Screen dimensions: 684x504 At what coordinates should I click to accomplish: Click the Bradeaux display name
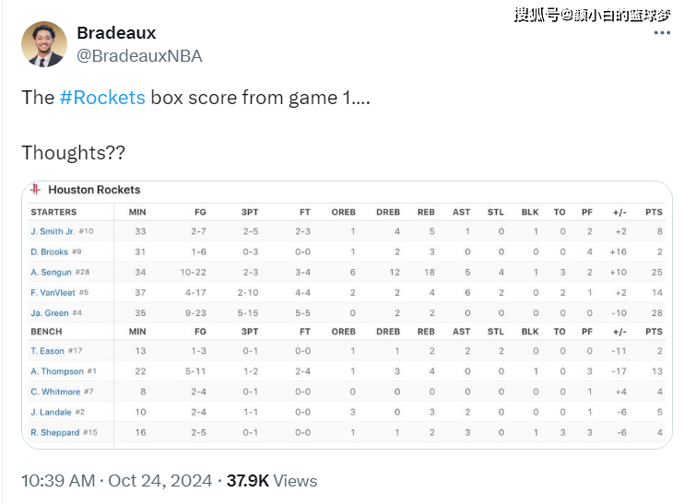(x=116, y=32)
